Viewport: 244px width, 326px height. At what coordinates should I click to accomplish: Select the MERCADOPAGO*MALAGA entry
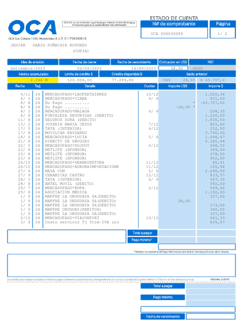pos(67,111)
